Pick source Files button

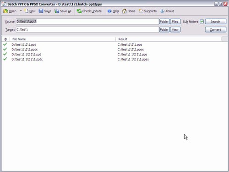(x=175, y=22)
